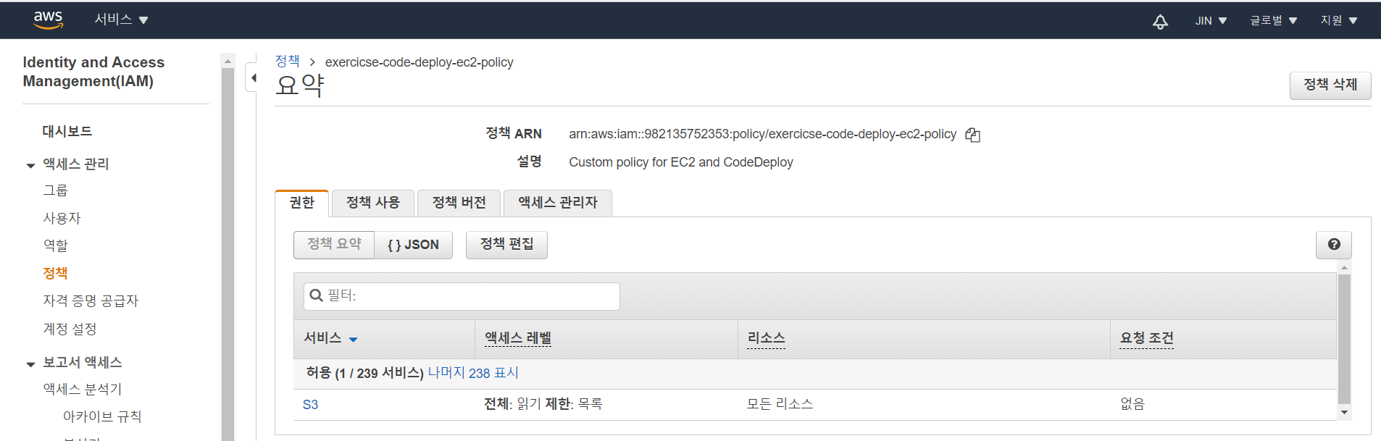This screenshot has height=441, width=1381.
Task: Open the help question mark icon
Action: (1333, 245)
